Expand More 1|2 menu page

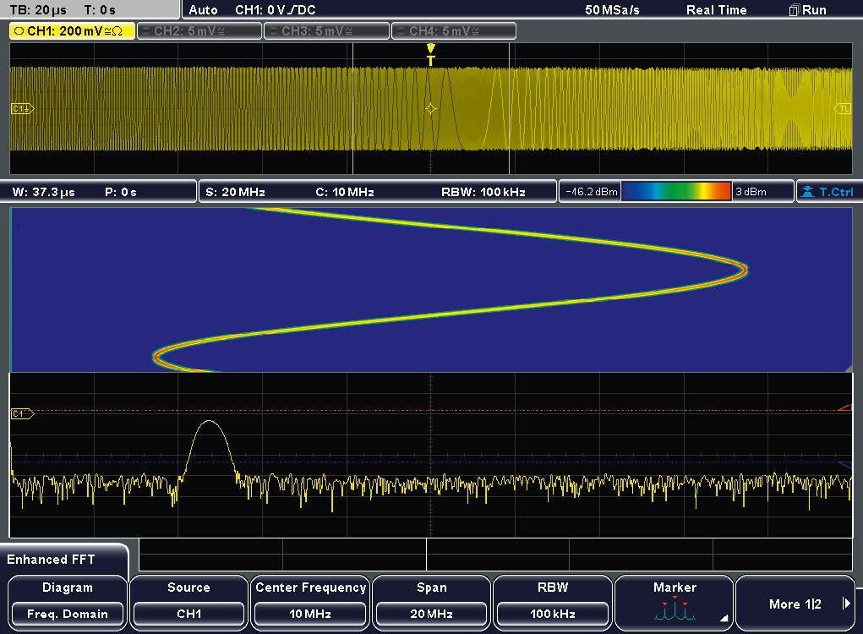tap(796, 604)
